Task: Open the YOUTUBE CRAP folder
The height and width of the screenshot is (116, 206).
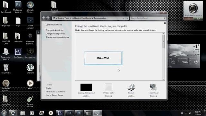Action: click(6, 39)
